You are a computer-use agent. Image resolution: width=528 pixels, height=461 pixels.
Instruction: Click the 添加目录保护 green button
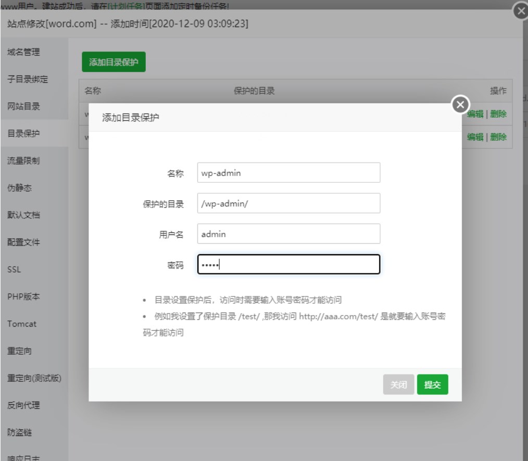pyautogui.click(x=114, y=62)
